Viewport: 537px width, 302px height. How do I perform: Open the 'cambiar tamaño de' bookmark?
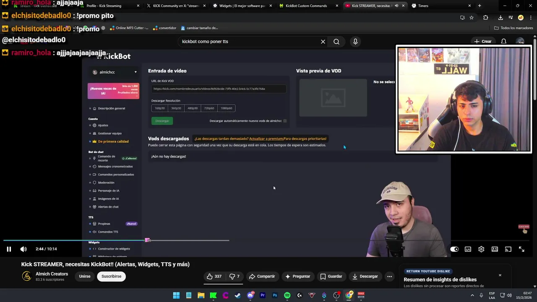[x=199, y=28]
